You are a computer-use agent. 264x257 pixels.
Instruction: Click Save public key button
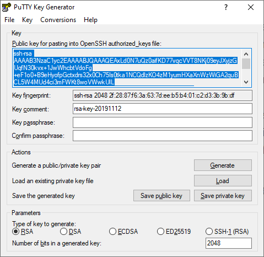coord(161,196)
